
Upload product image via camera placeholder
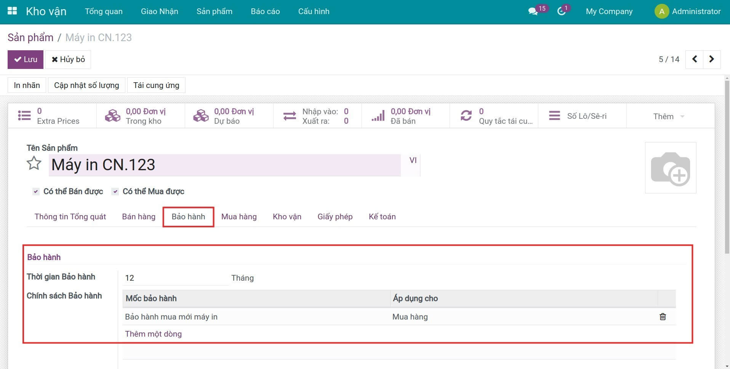click(670, 168)
